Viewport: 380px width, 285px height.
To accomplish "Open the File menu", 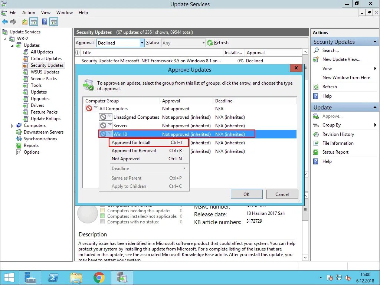I will coord(13,13).
